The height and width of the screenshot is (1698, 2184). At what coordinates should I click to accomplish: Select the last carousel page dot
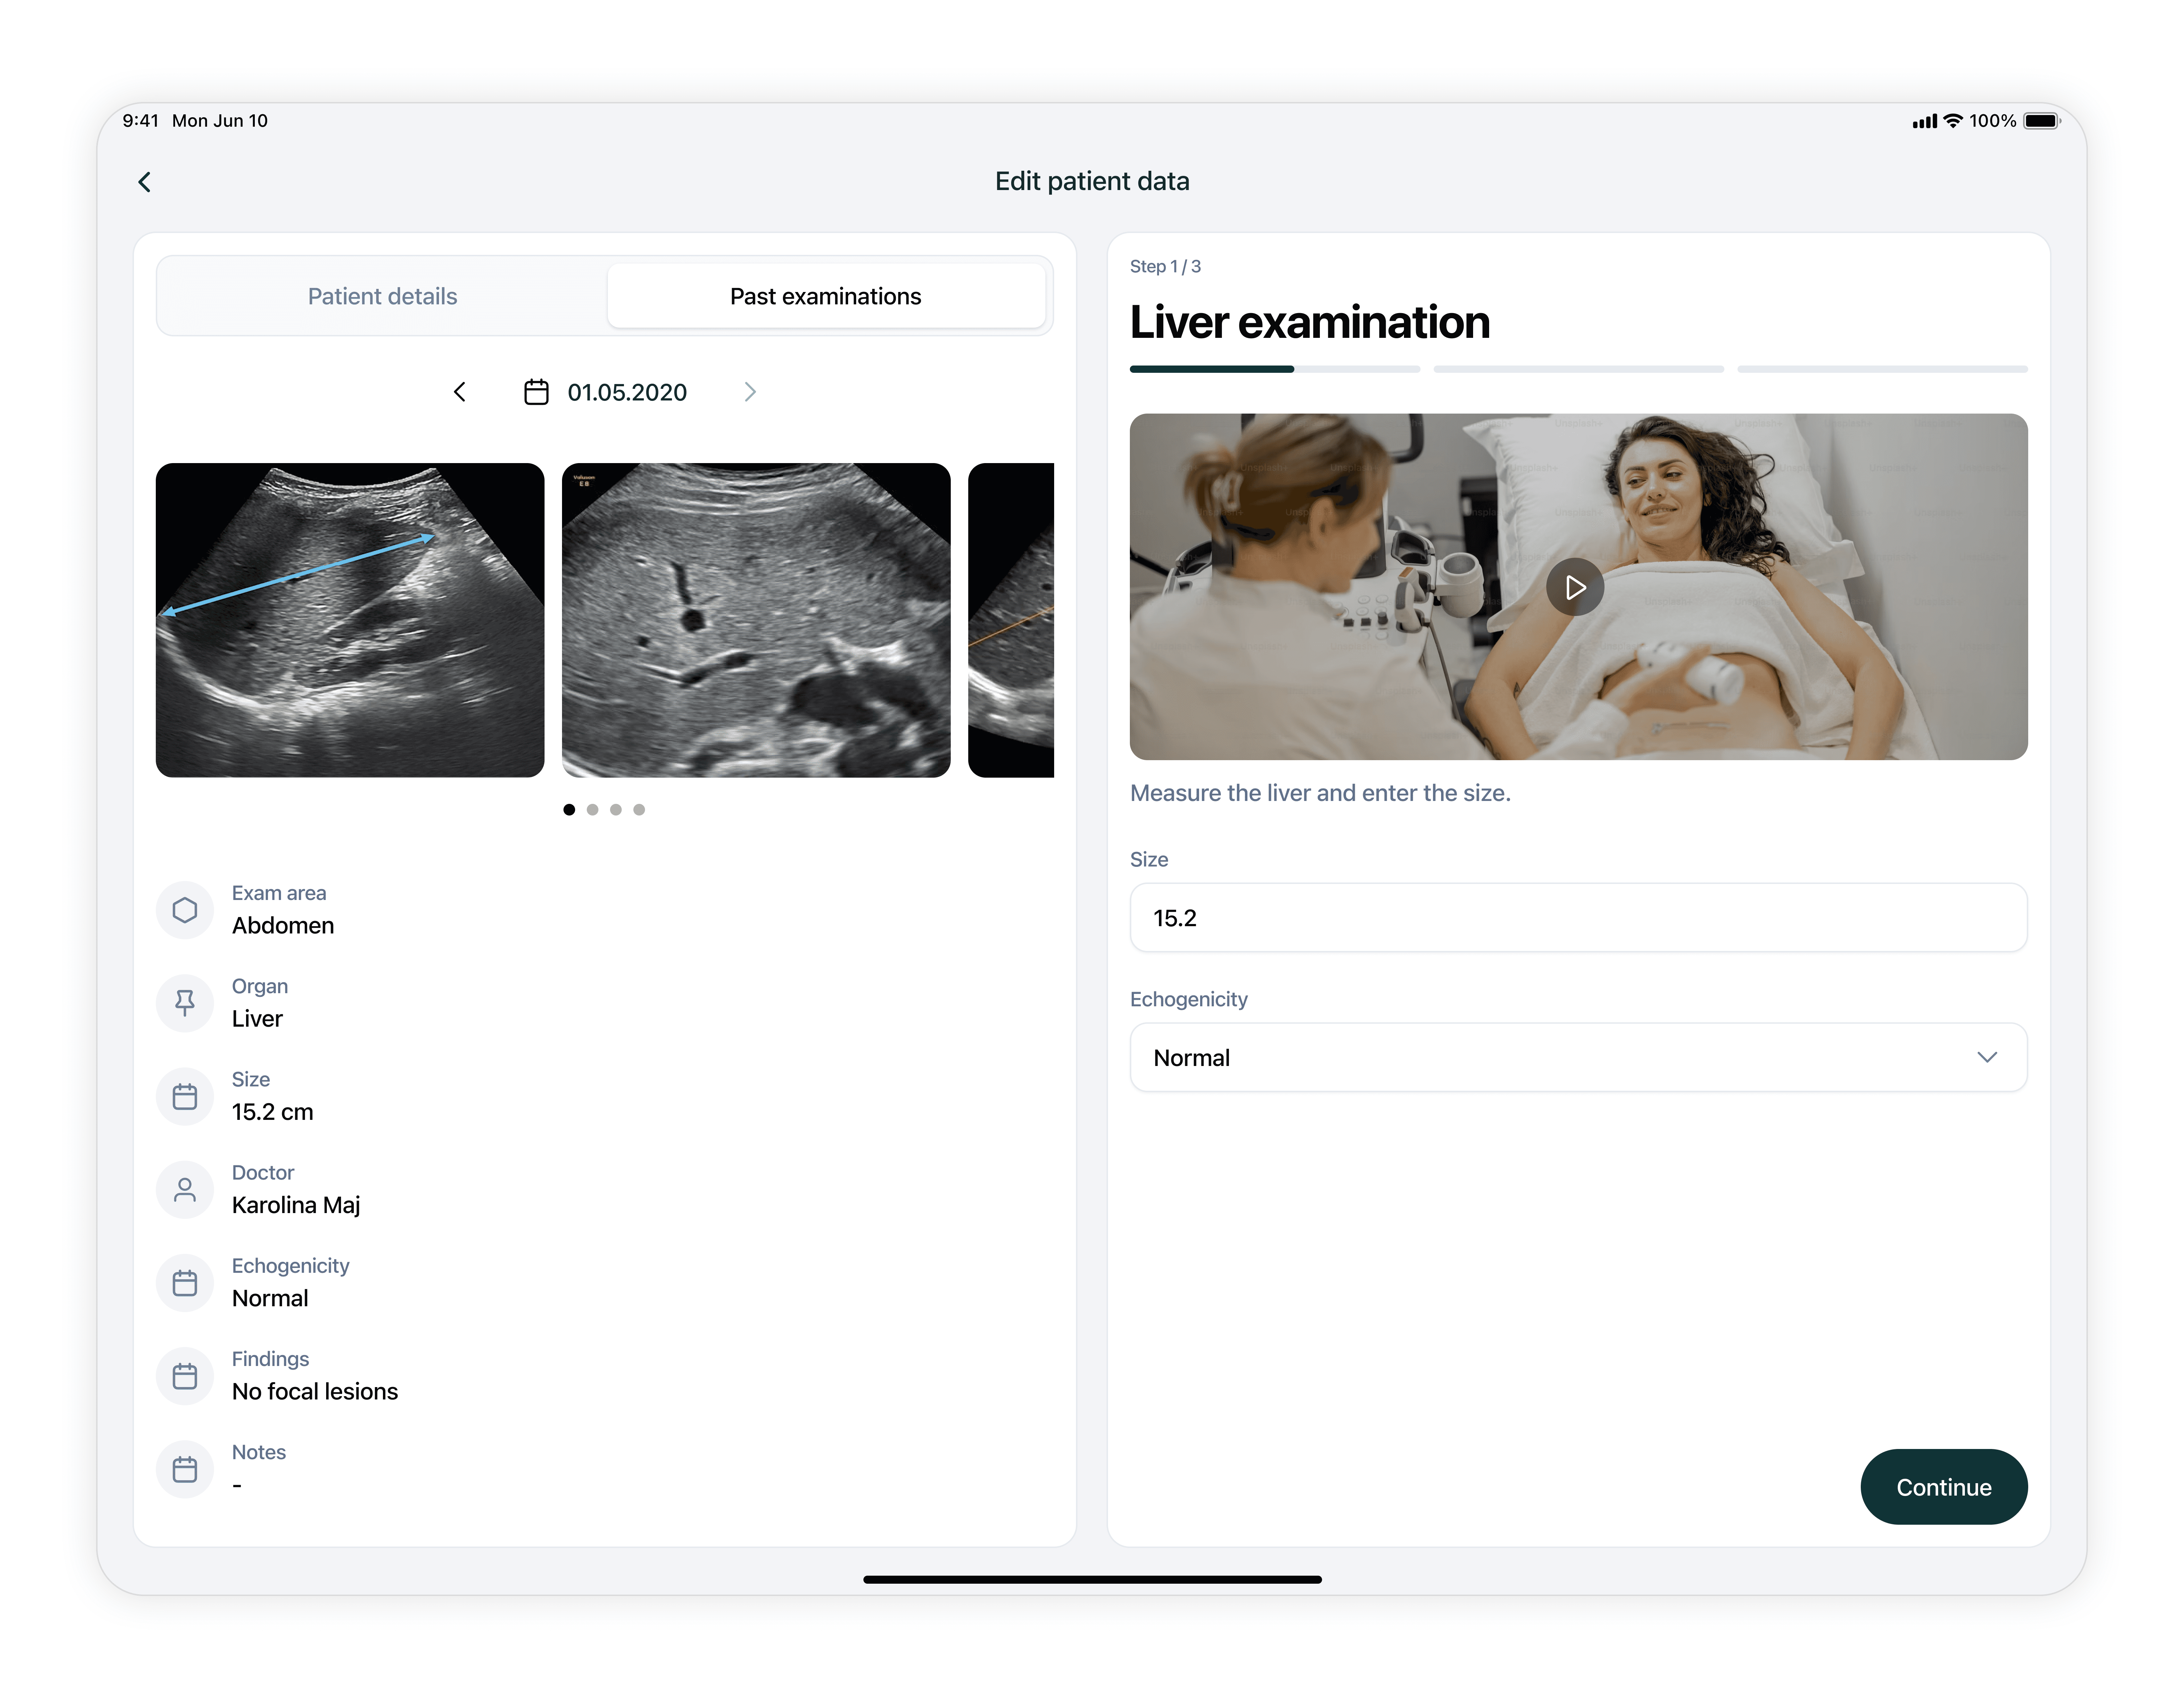click(x=639, y=810)
